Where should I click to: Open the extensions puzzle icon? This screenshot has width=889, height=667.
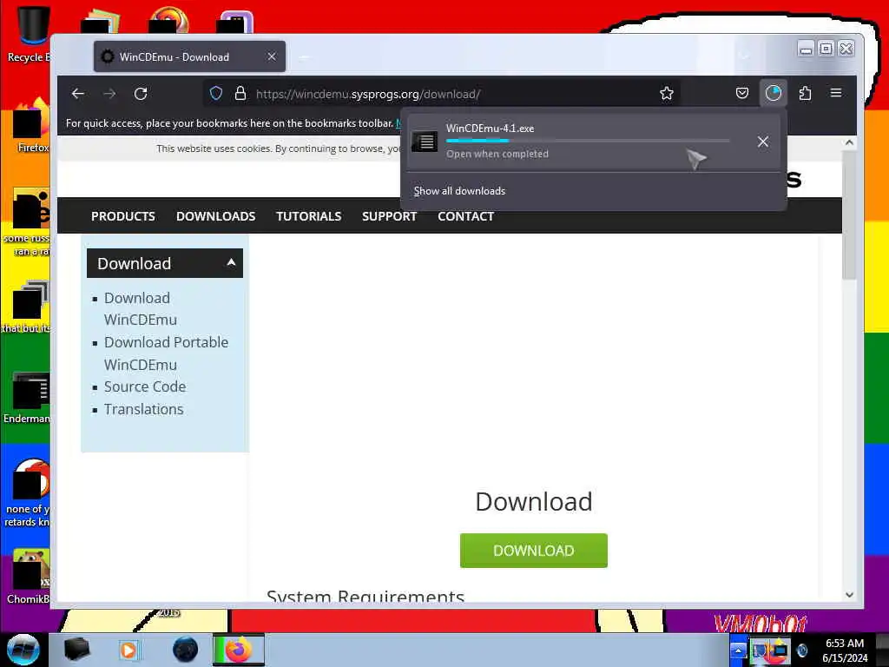pyautogui.click(x=805, y=93)
